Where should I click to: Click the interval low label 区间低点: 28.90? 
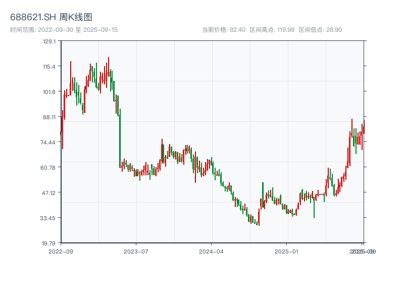[320, 30]
